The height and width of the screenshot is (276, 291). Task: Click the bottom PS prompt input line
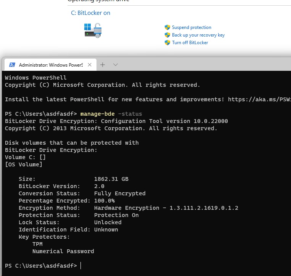pyautogui.click(x=43, y=266)
